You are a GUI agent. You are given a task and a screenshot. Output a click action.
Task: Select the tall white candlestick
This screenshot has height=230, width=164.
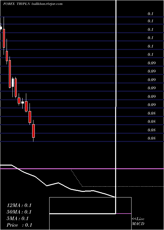13,82
